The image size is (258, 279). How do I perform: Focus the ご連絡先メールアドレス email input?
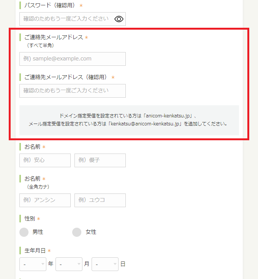coord(73,59)
